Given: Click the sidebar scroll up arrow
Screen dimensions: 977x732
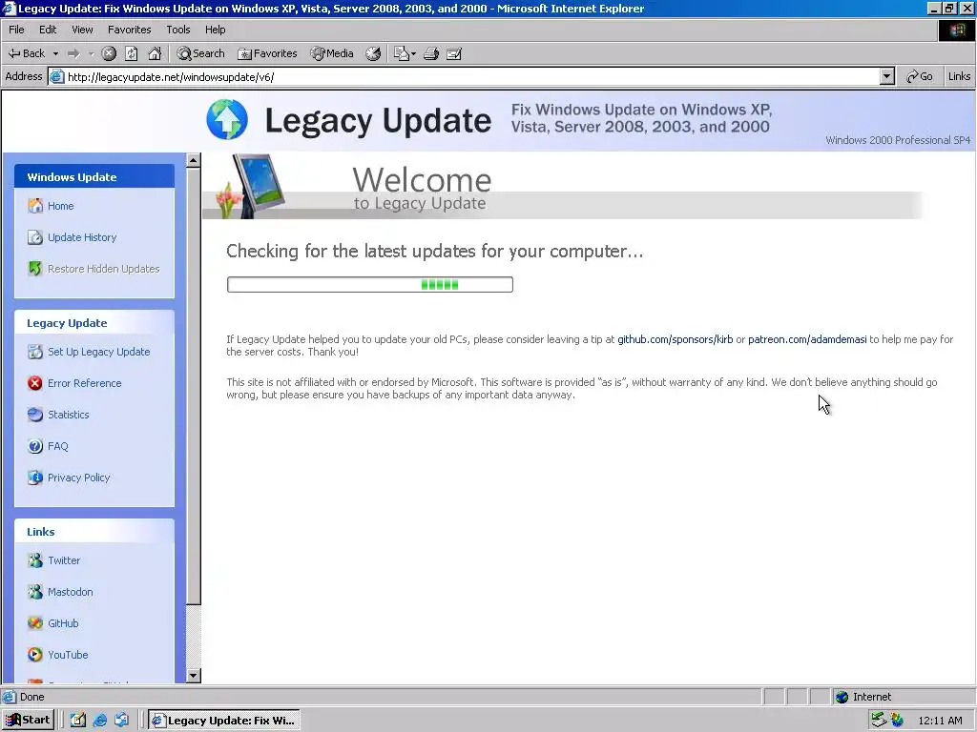Looking at the screenshot, I should pyautogui.click(x=193, y=160).
